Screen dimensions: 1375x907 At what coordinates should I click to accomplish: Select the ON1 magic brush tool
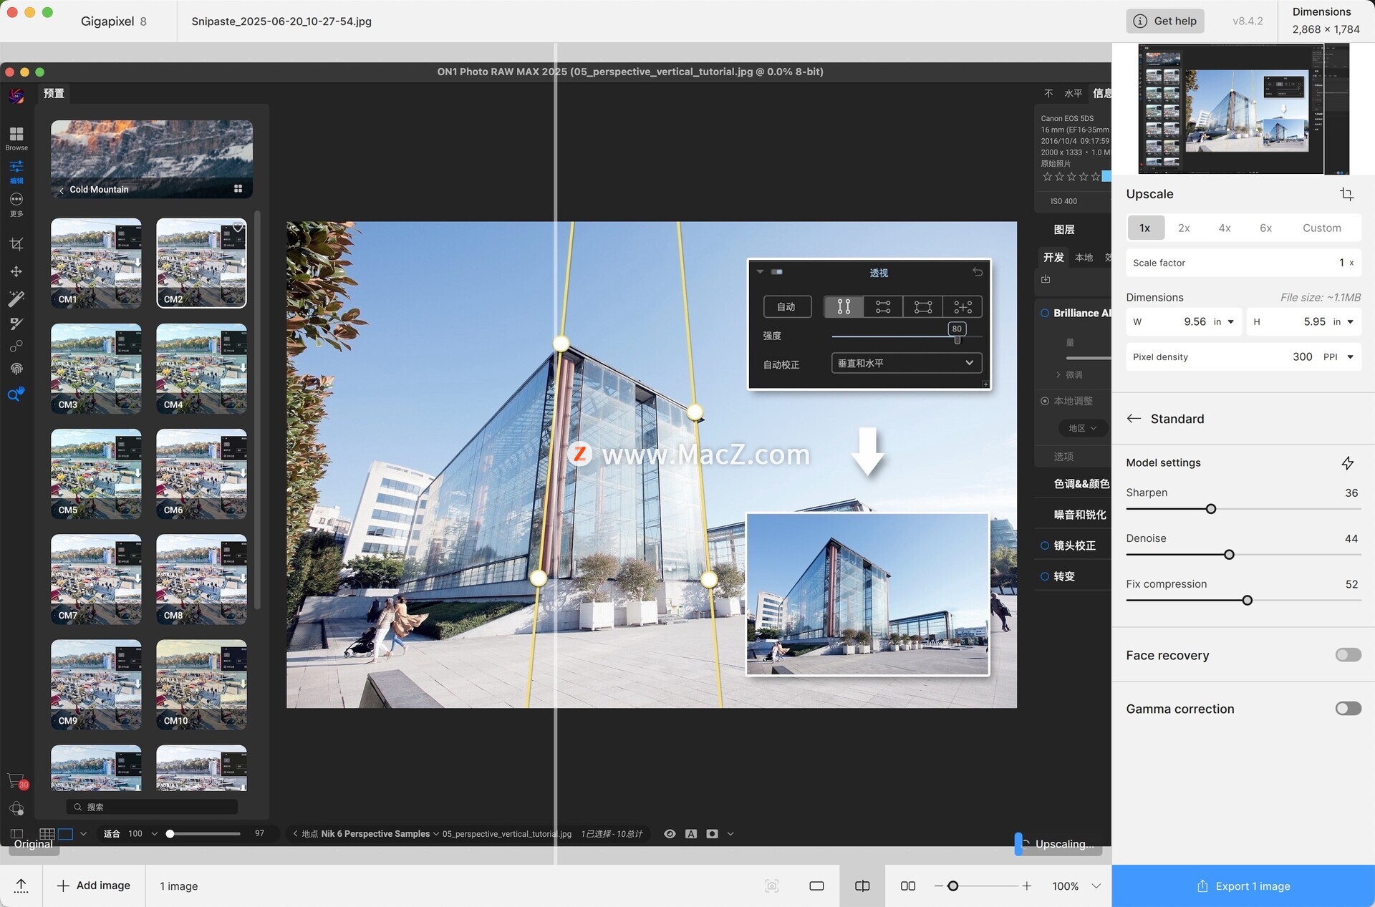pos(16,298)
